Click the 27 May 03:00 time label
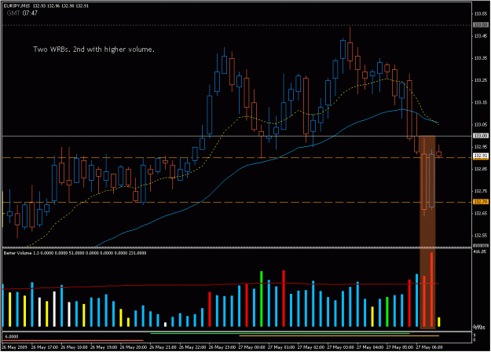491x352 pixels. tap(340, 347)
